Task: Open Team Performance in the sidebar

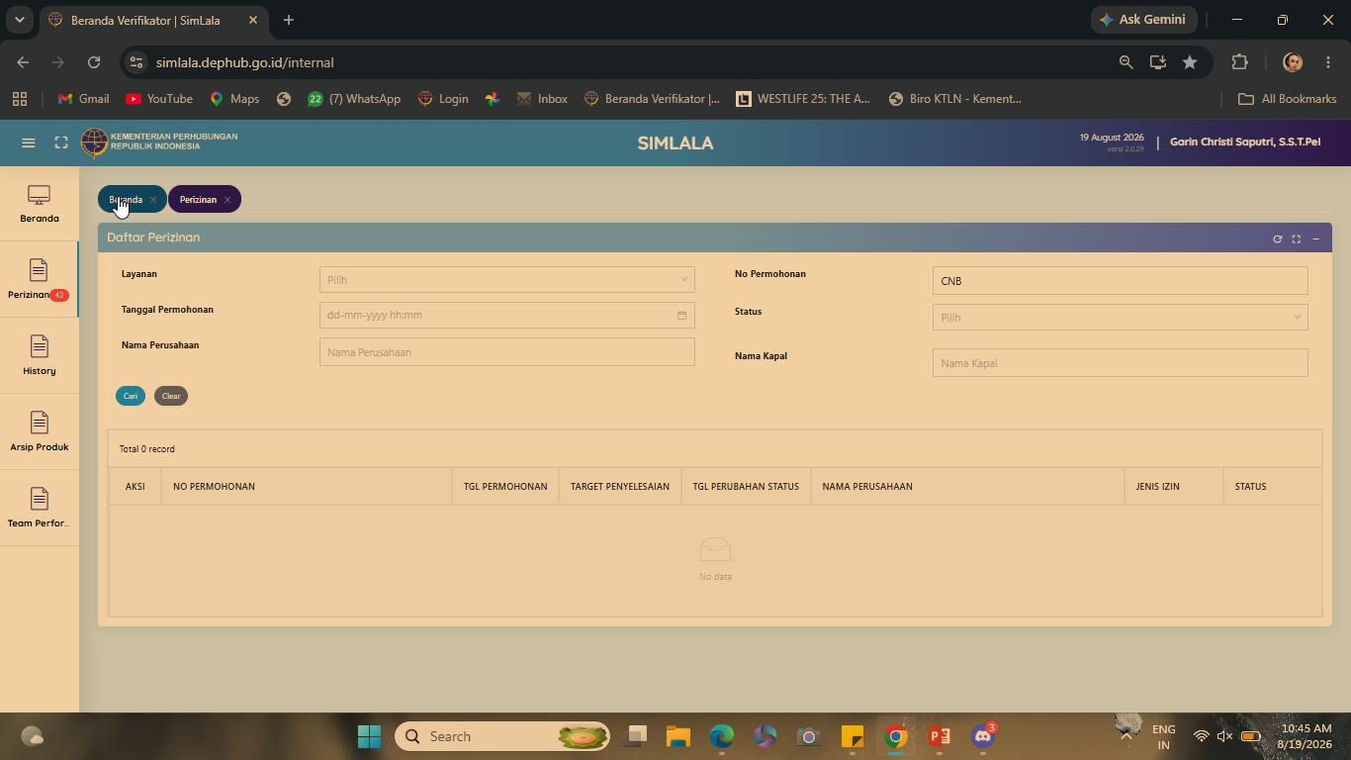Action: 40,508
